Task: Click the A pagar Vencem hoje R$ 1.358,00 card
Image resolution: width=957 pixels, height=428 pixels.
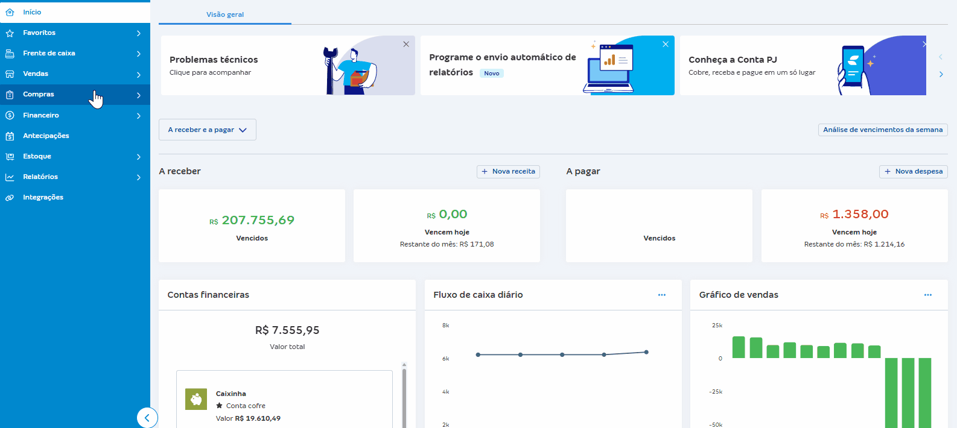Action: (854, 225)
